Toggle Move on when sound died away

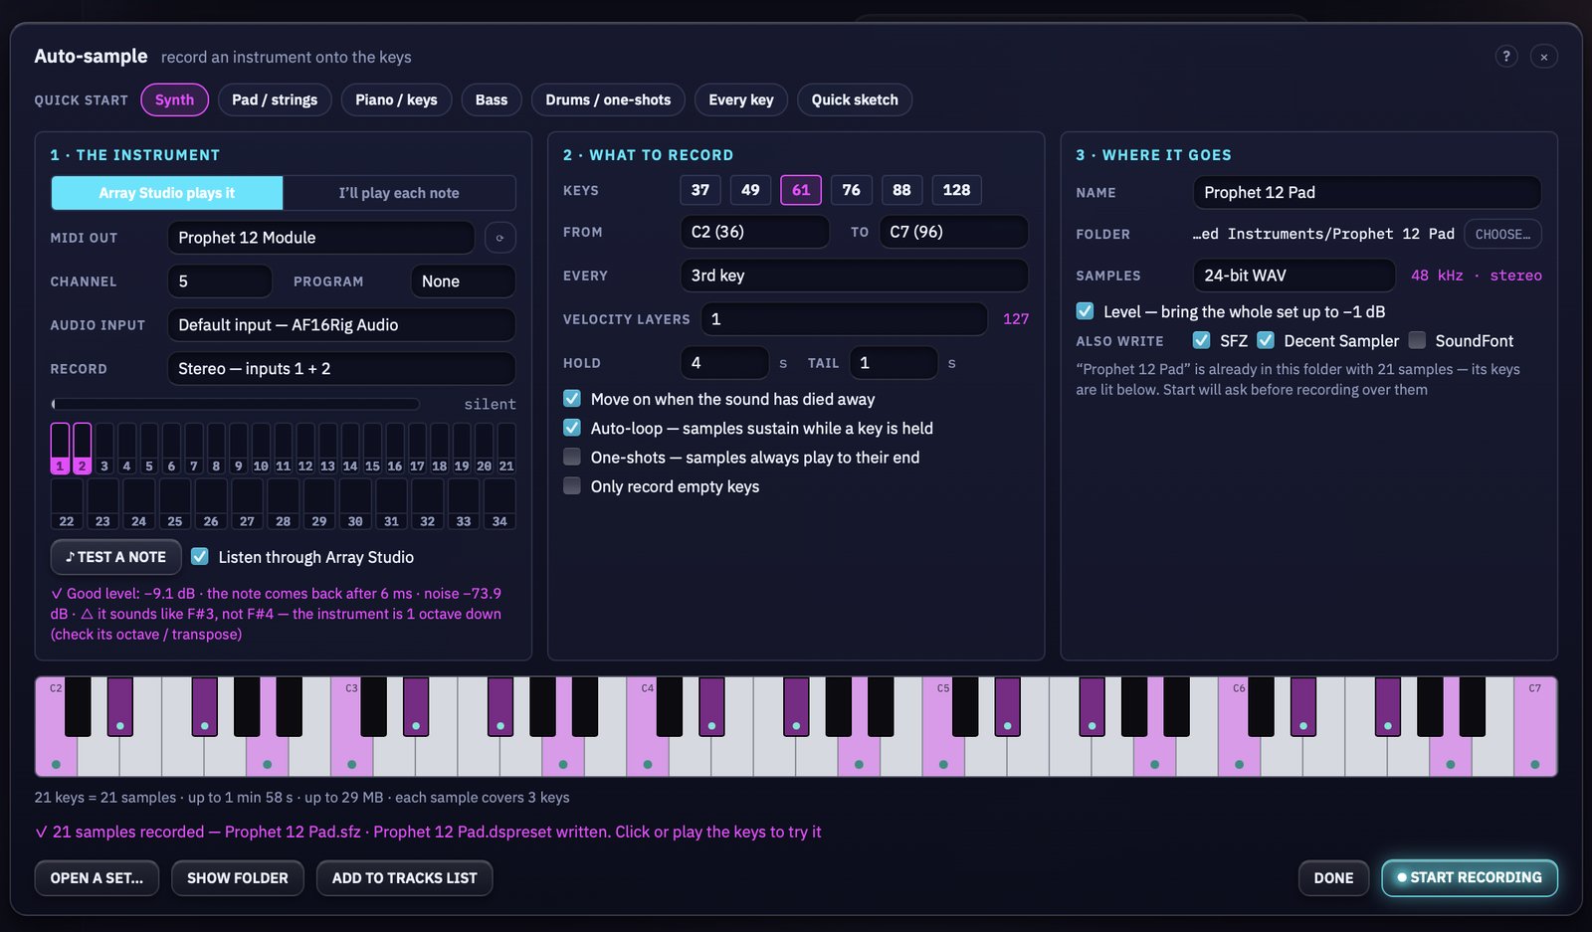pyautogui.click(x=572, y=399)
